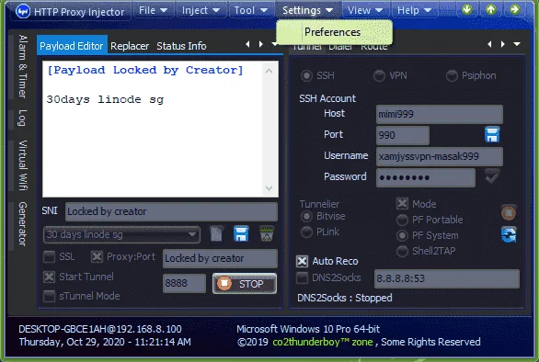Click the "DNS2Socks : Stopped" status text
539x362 pixels.
coord(345,298)
